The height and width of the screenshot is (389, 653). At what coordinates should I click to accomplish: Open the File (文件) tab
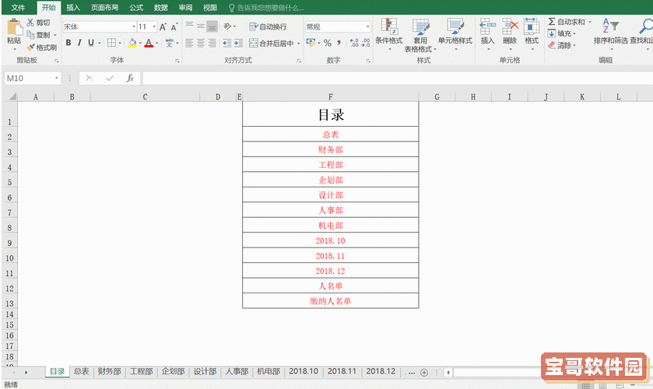18,8
